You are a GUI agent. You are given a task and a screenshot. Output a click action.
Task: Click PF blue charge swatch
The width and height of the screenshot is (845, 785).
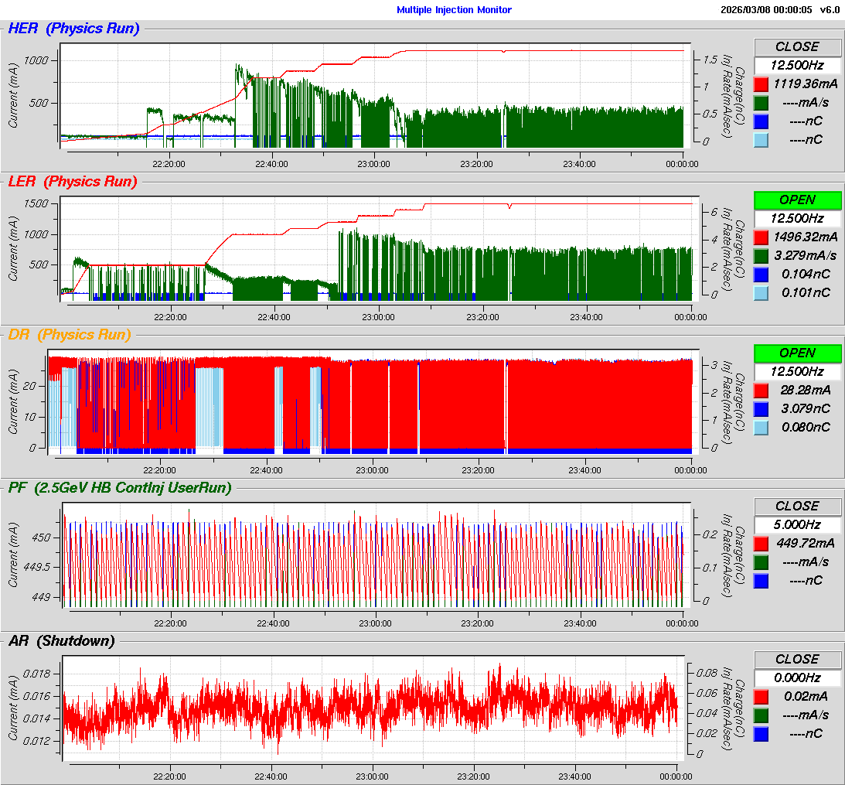[761, 581]
